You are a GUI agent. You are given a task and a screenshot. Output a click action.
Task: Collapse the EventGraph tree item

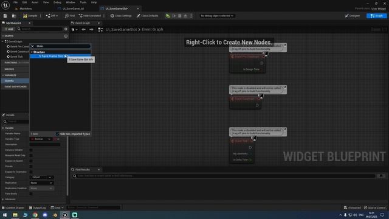(2, 41)
